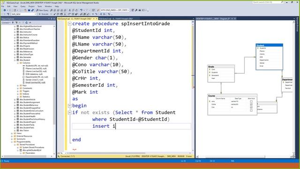This screenshot has height=169, width=300.
Task: Click the Save All icon in toolbar
Action: tap(32, 10)
